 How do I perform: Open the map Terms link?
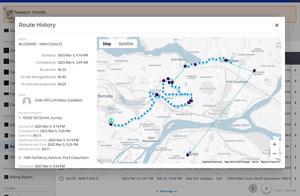pos(255,162)
